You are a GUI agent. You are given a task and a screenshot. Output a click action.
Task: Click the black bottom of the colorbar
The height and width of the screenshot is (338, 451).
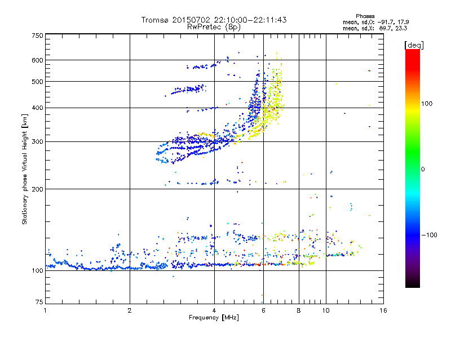click(413, 283)
